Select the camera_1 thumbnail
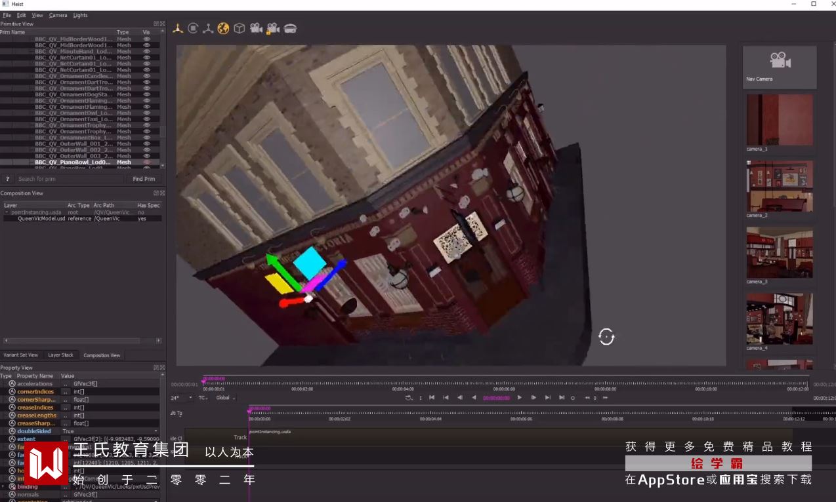The height and width of the screenshot is (502, 836). [x=780, y=119]
